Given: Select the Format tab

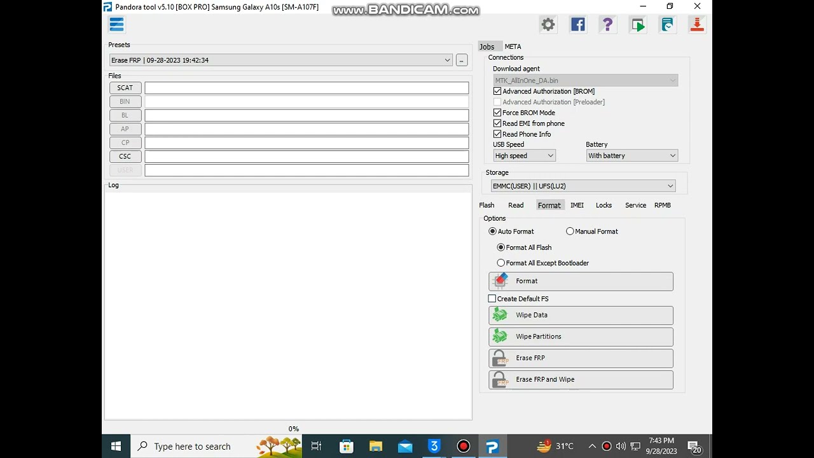Looking at the screenshot, I should pyautogui.click(x=549, y=205).
